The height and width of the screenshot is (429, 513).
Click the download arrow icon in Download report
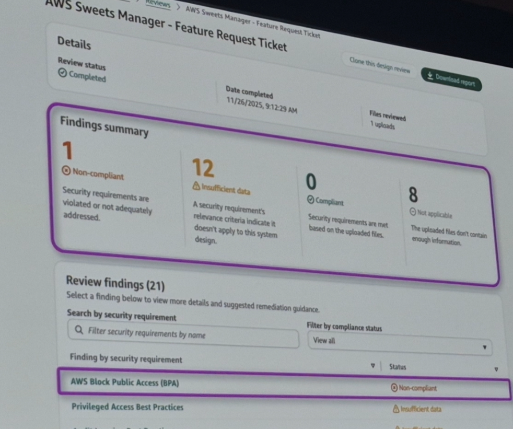[x=430, y=76]
